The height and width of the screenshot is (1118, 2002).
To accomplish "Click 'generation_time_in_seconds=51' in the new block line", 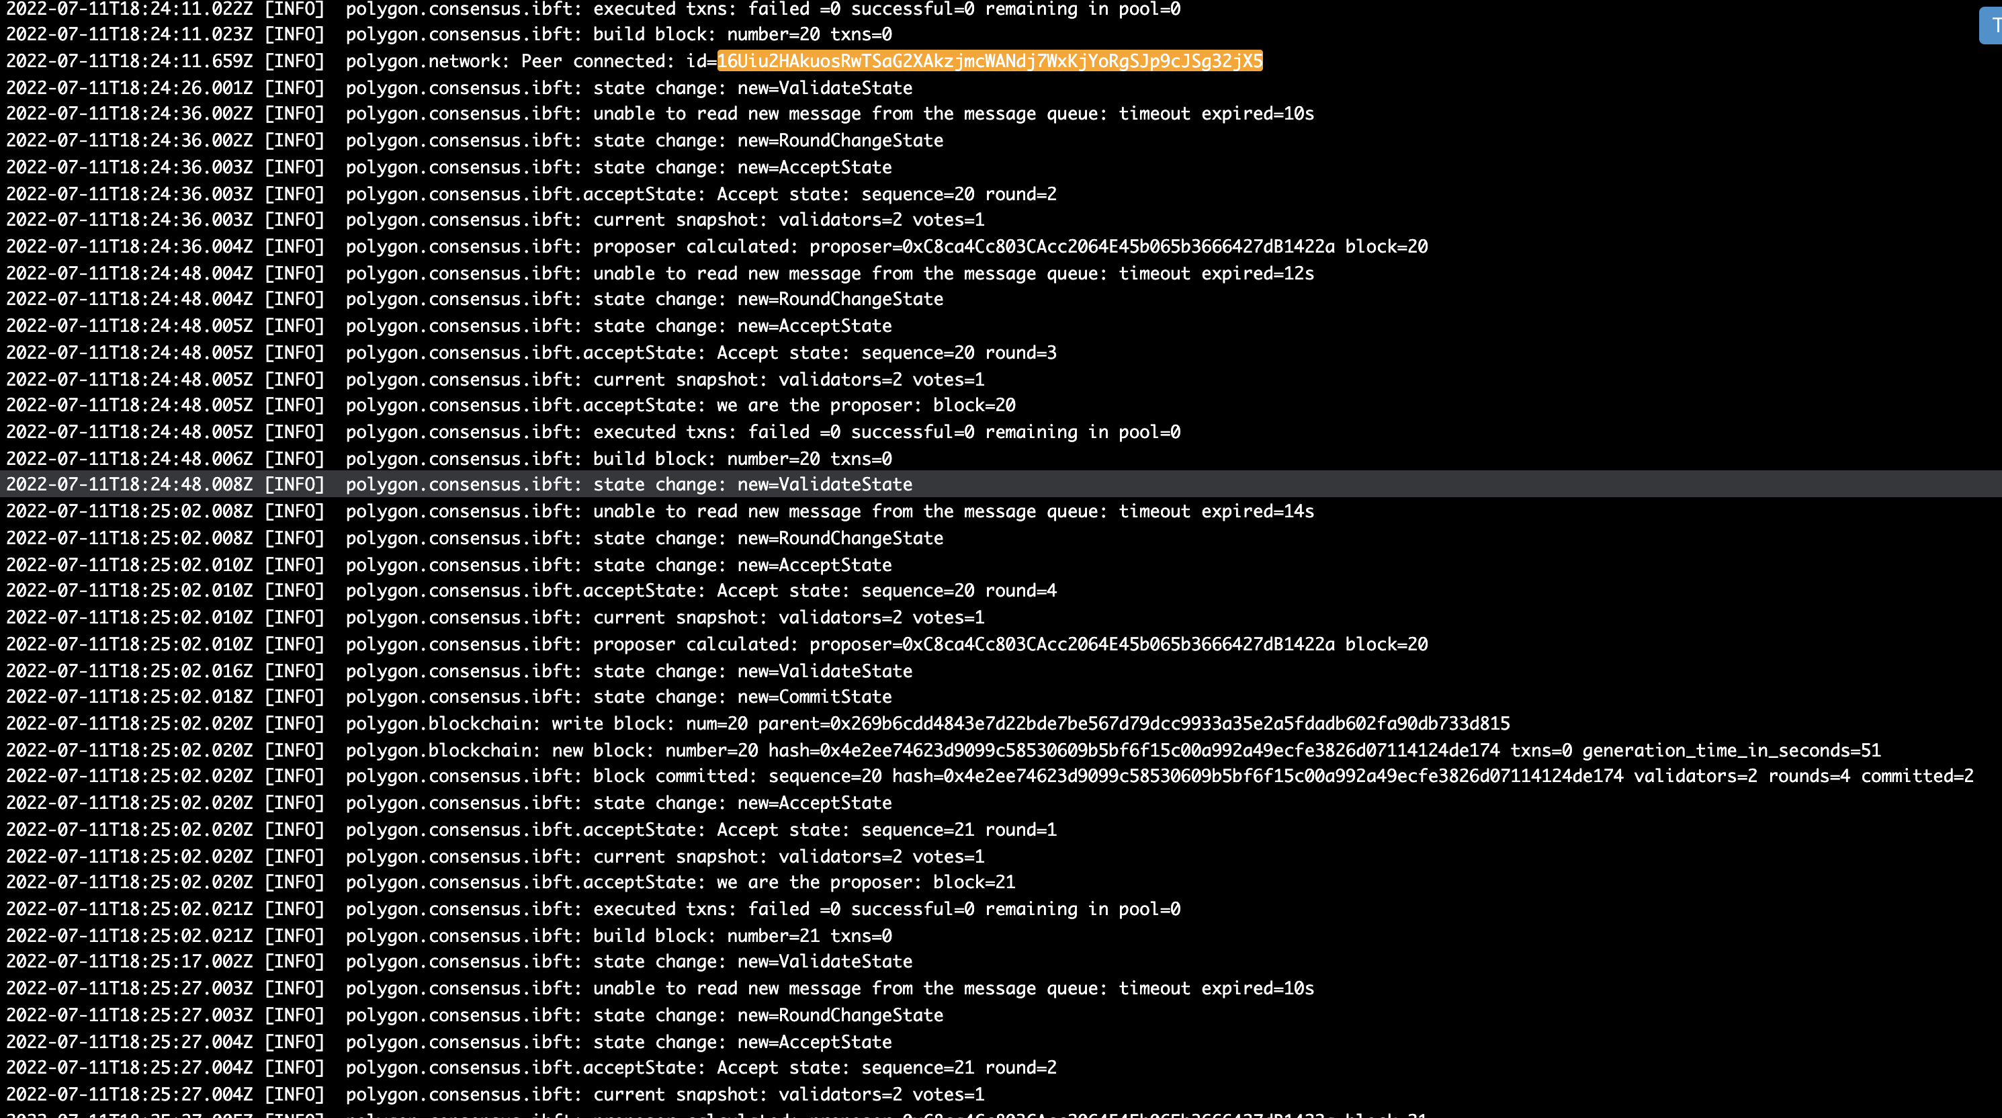I will (x=1731, y=750).
